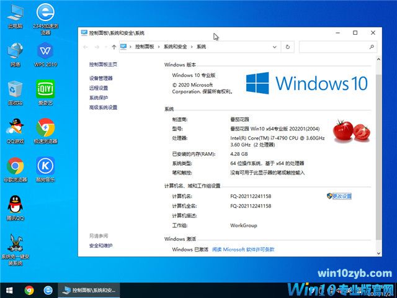Click inside the control panel search box
This screenshot has width=397, height=298.
click(x=338, y=47)
